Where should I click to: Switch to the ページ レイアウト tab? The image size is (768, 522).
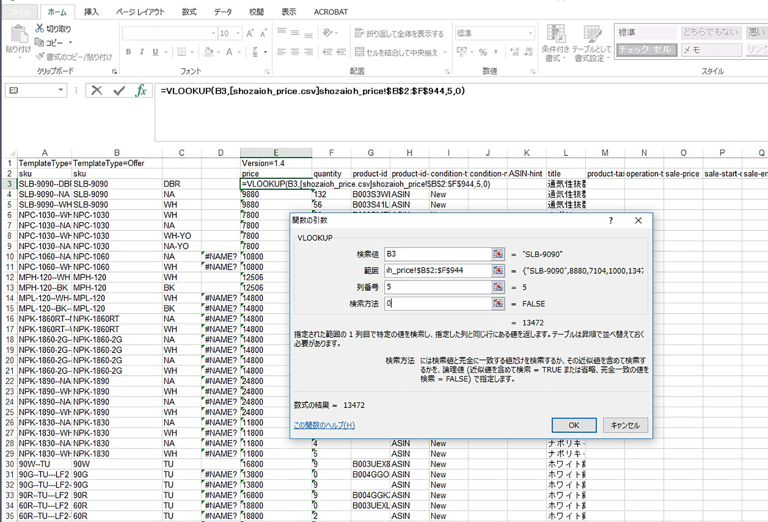[x=140, y=12]
